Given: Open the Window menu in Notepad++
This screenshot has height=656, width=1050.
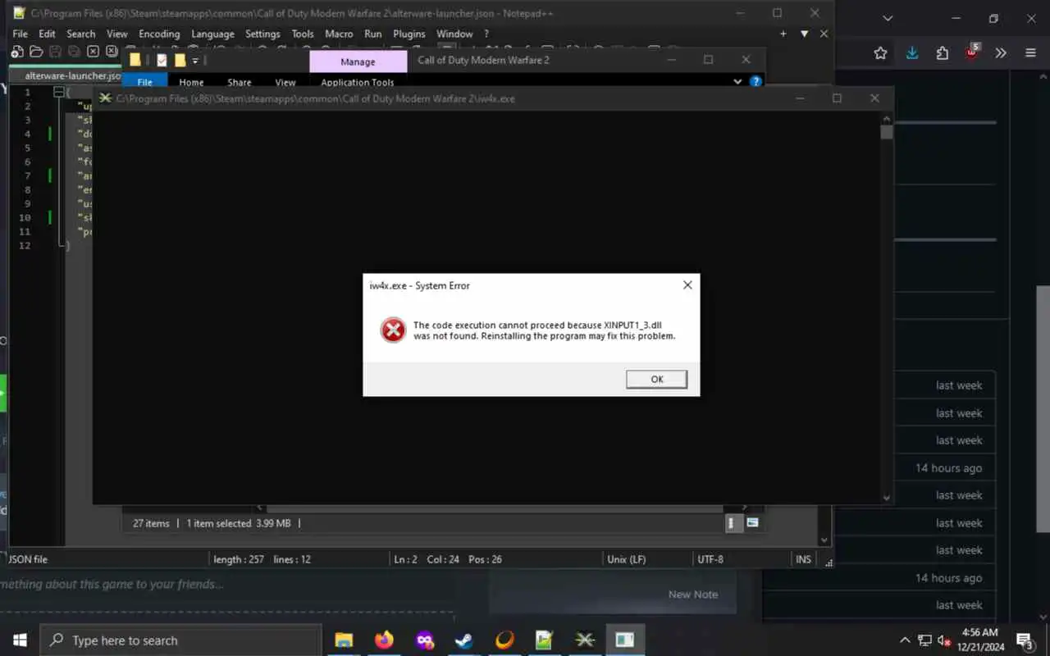Looking at the screenshot, I should [x=454, y=34].
